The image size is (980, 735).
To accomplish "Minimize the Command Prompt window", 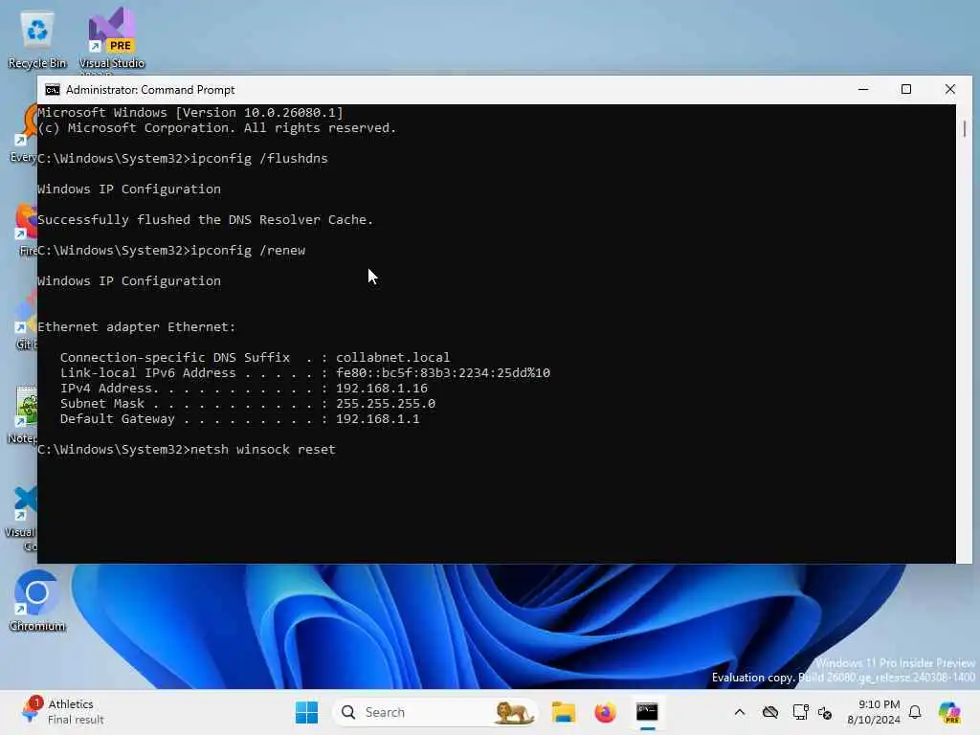I will tap(863, 89).
